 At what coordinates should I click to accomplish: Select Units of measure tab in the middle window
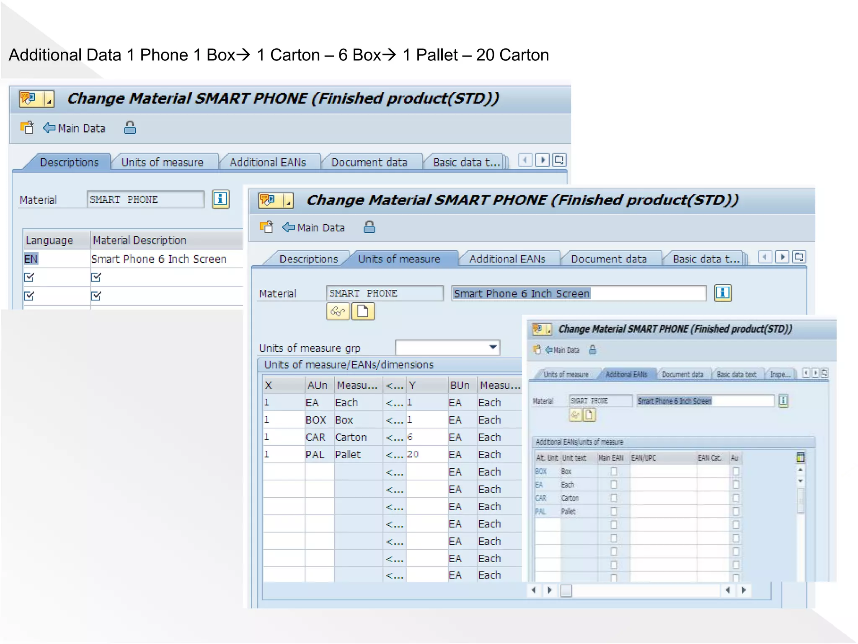click(x=399, y=259)
